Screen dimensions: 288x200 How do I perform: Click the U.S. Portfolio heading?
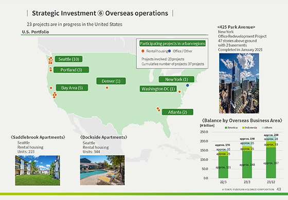point(35,32)
